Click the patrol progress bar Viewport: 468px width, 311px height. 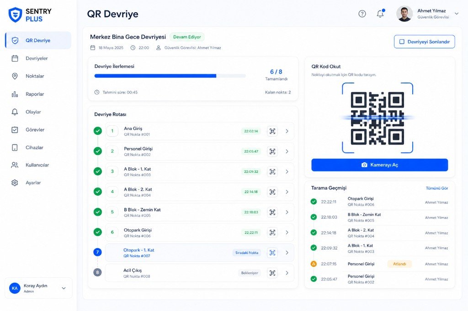pos(170,76)
